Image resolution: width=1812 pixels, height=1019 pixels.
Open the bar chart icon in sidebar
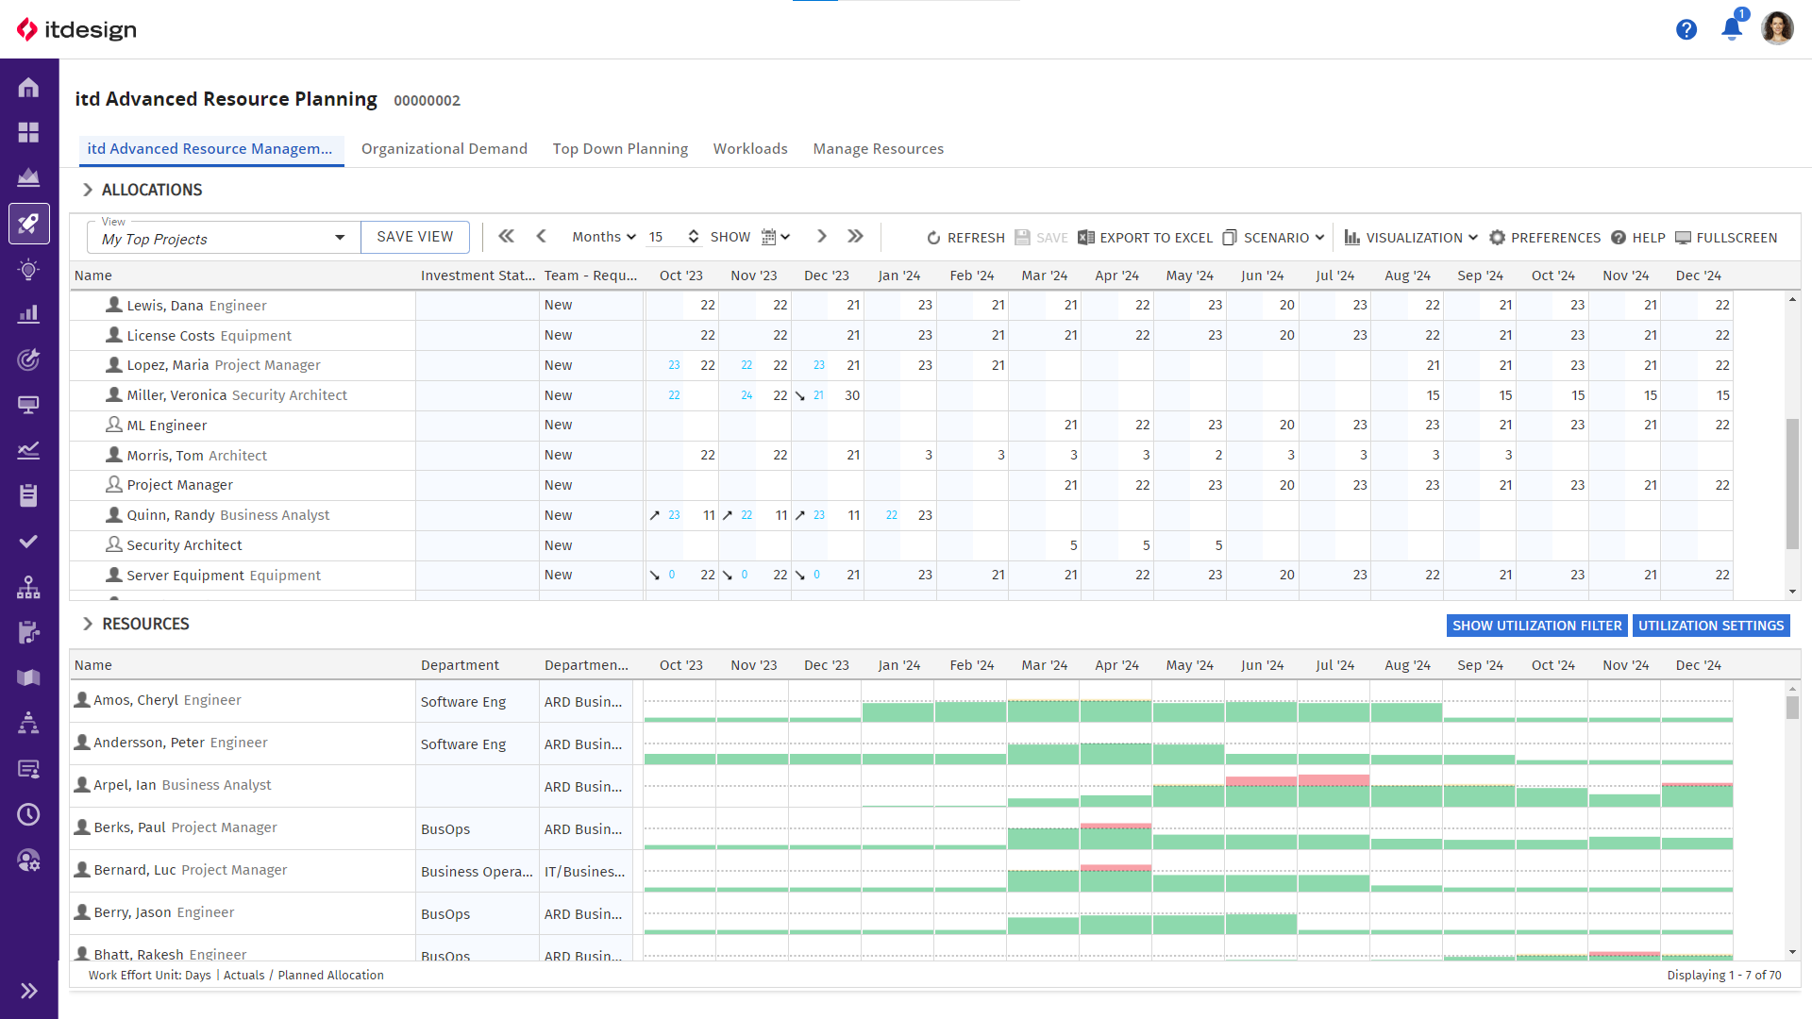click(x=28, y=314)
